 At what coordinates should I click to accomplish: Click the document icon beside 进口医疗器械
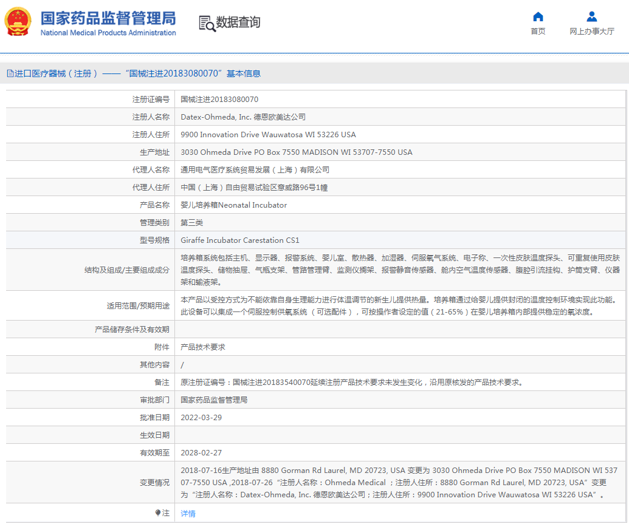[x=10, y=73]
